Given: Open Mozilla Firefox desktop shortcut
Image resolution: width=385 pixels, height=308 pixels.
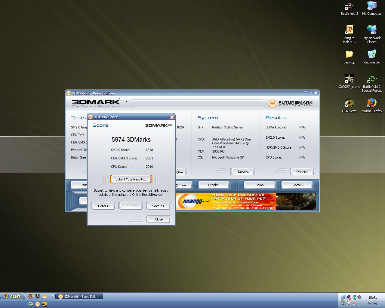Looking at the screenshot, I should tap(372, 105).
